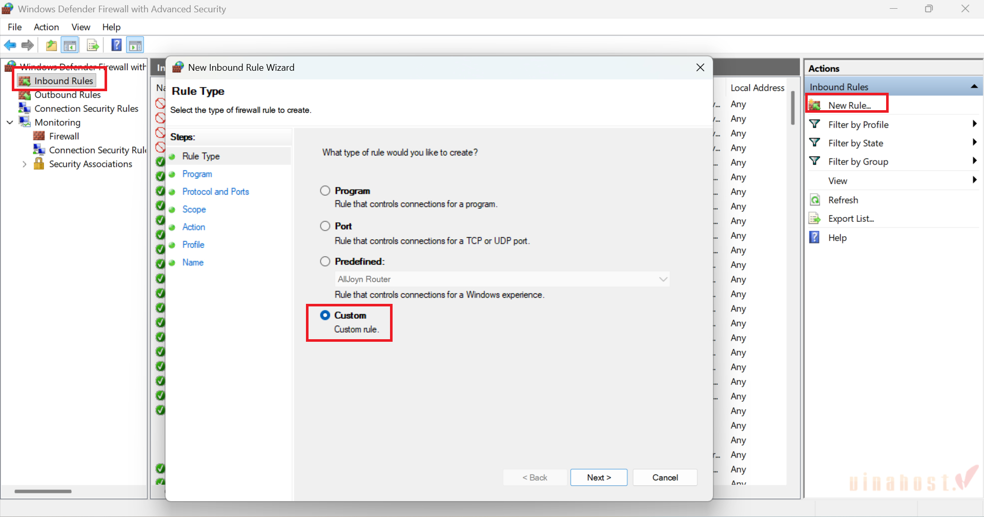Toggle Show/Hide Action Pane toolbar icon
The image size is (984, 517).
point(135,46)
